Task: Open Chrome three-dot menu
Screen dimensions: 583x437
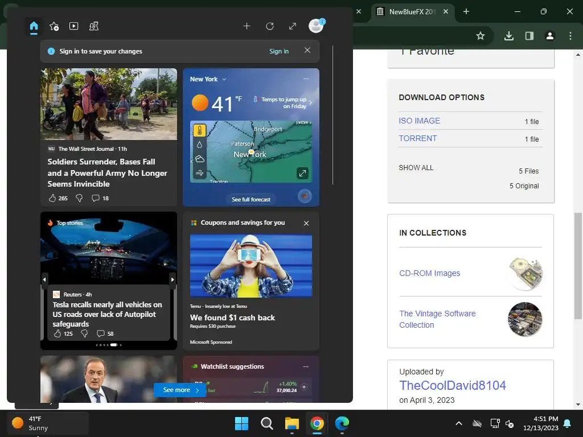Action: 570,36
